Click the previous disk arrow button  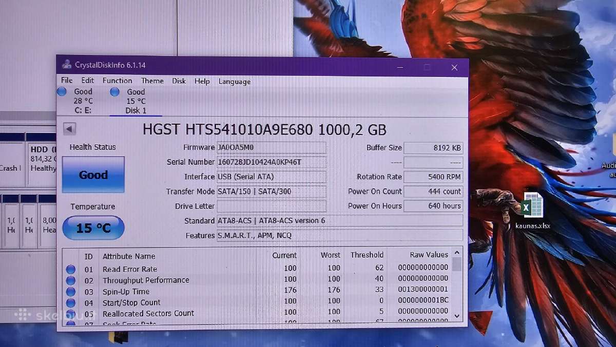pos(69,129)
